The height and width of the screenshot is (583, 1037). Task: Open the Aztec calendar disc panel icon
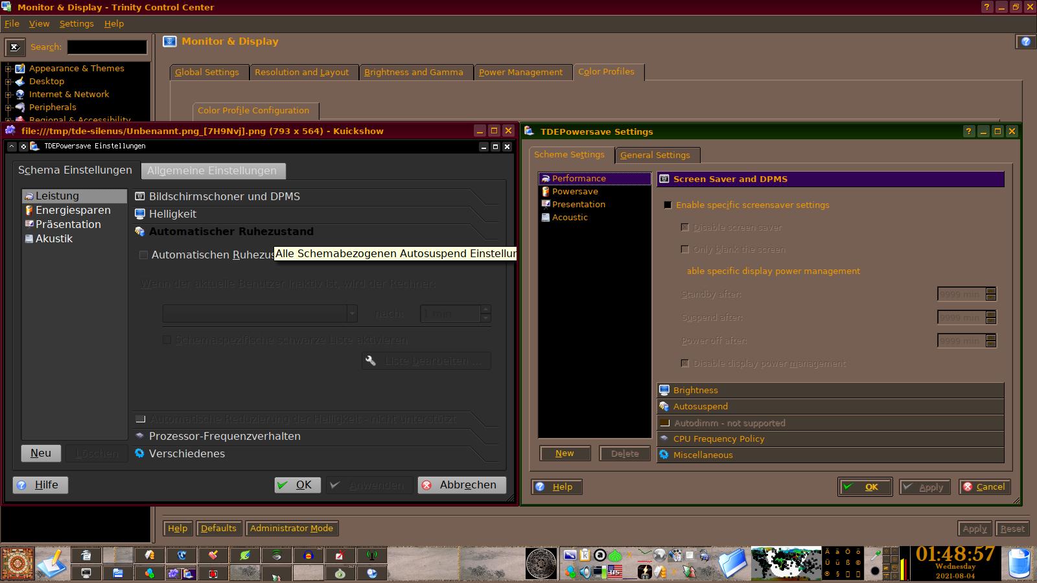pyautogui.click(x=541, y=564)
